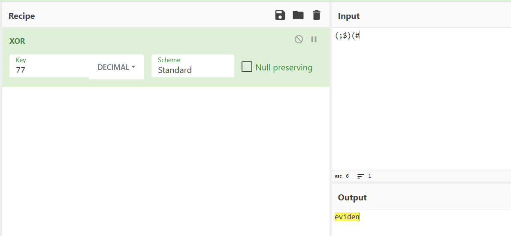
Task: Click the Clear recipe trash icon
Action: [317, 15]
